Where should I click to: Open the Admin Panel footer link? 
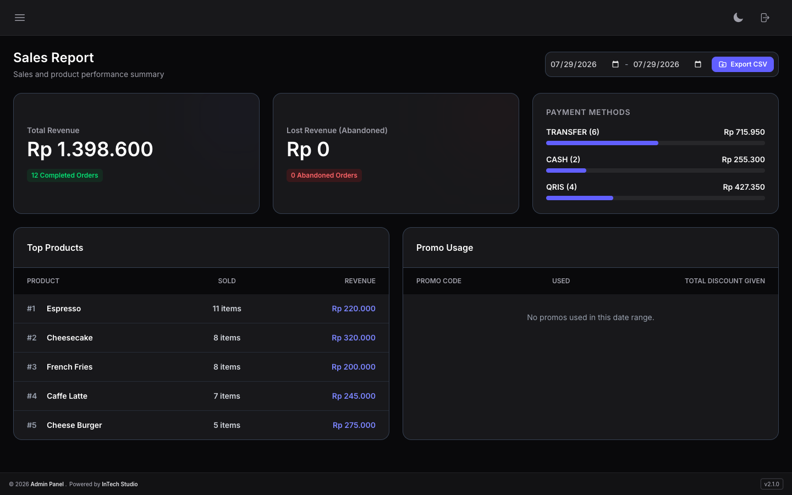[x=47, y=484]
